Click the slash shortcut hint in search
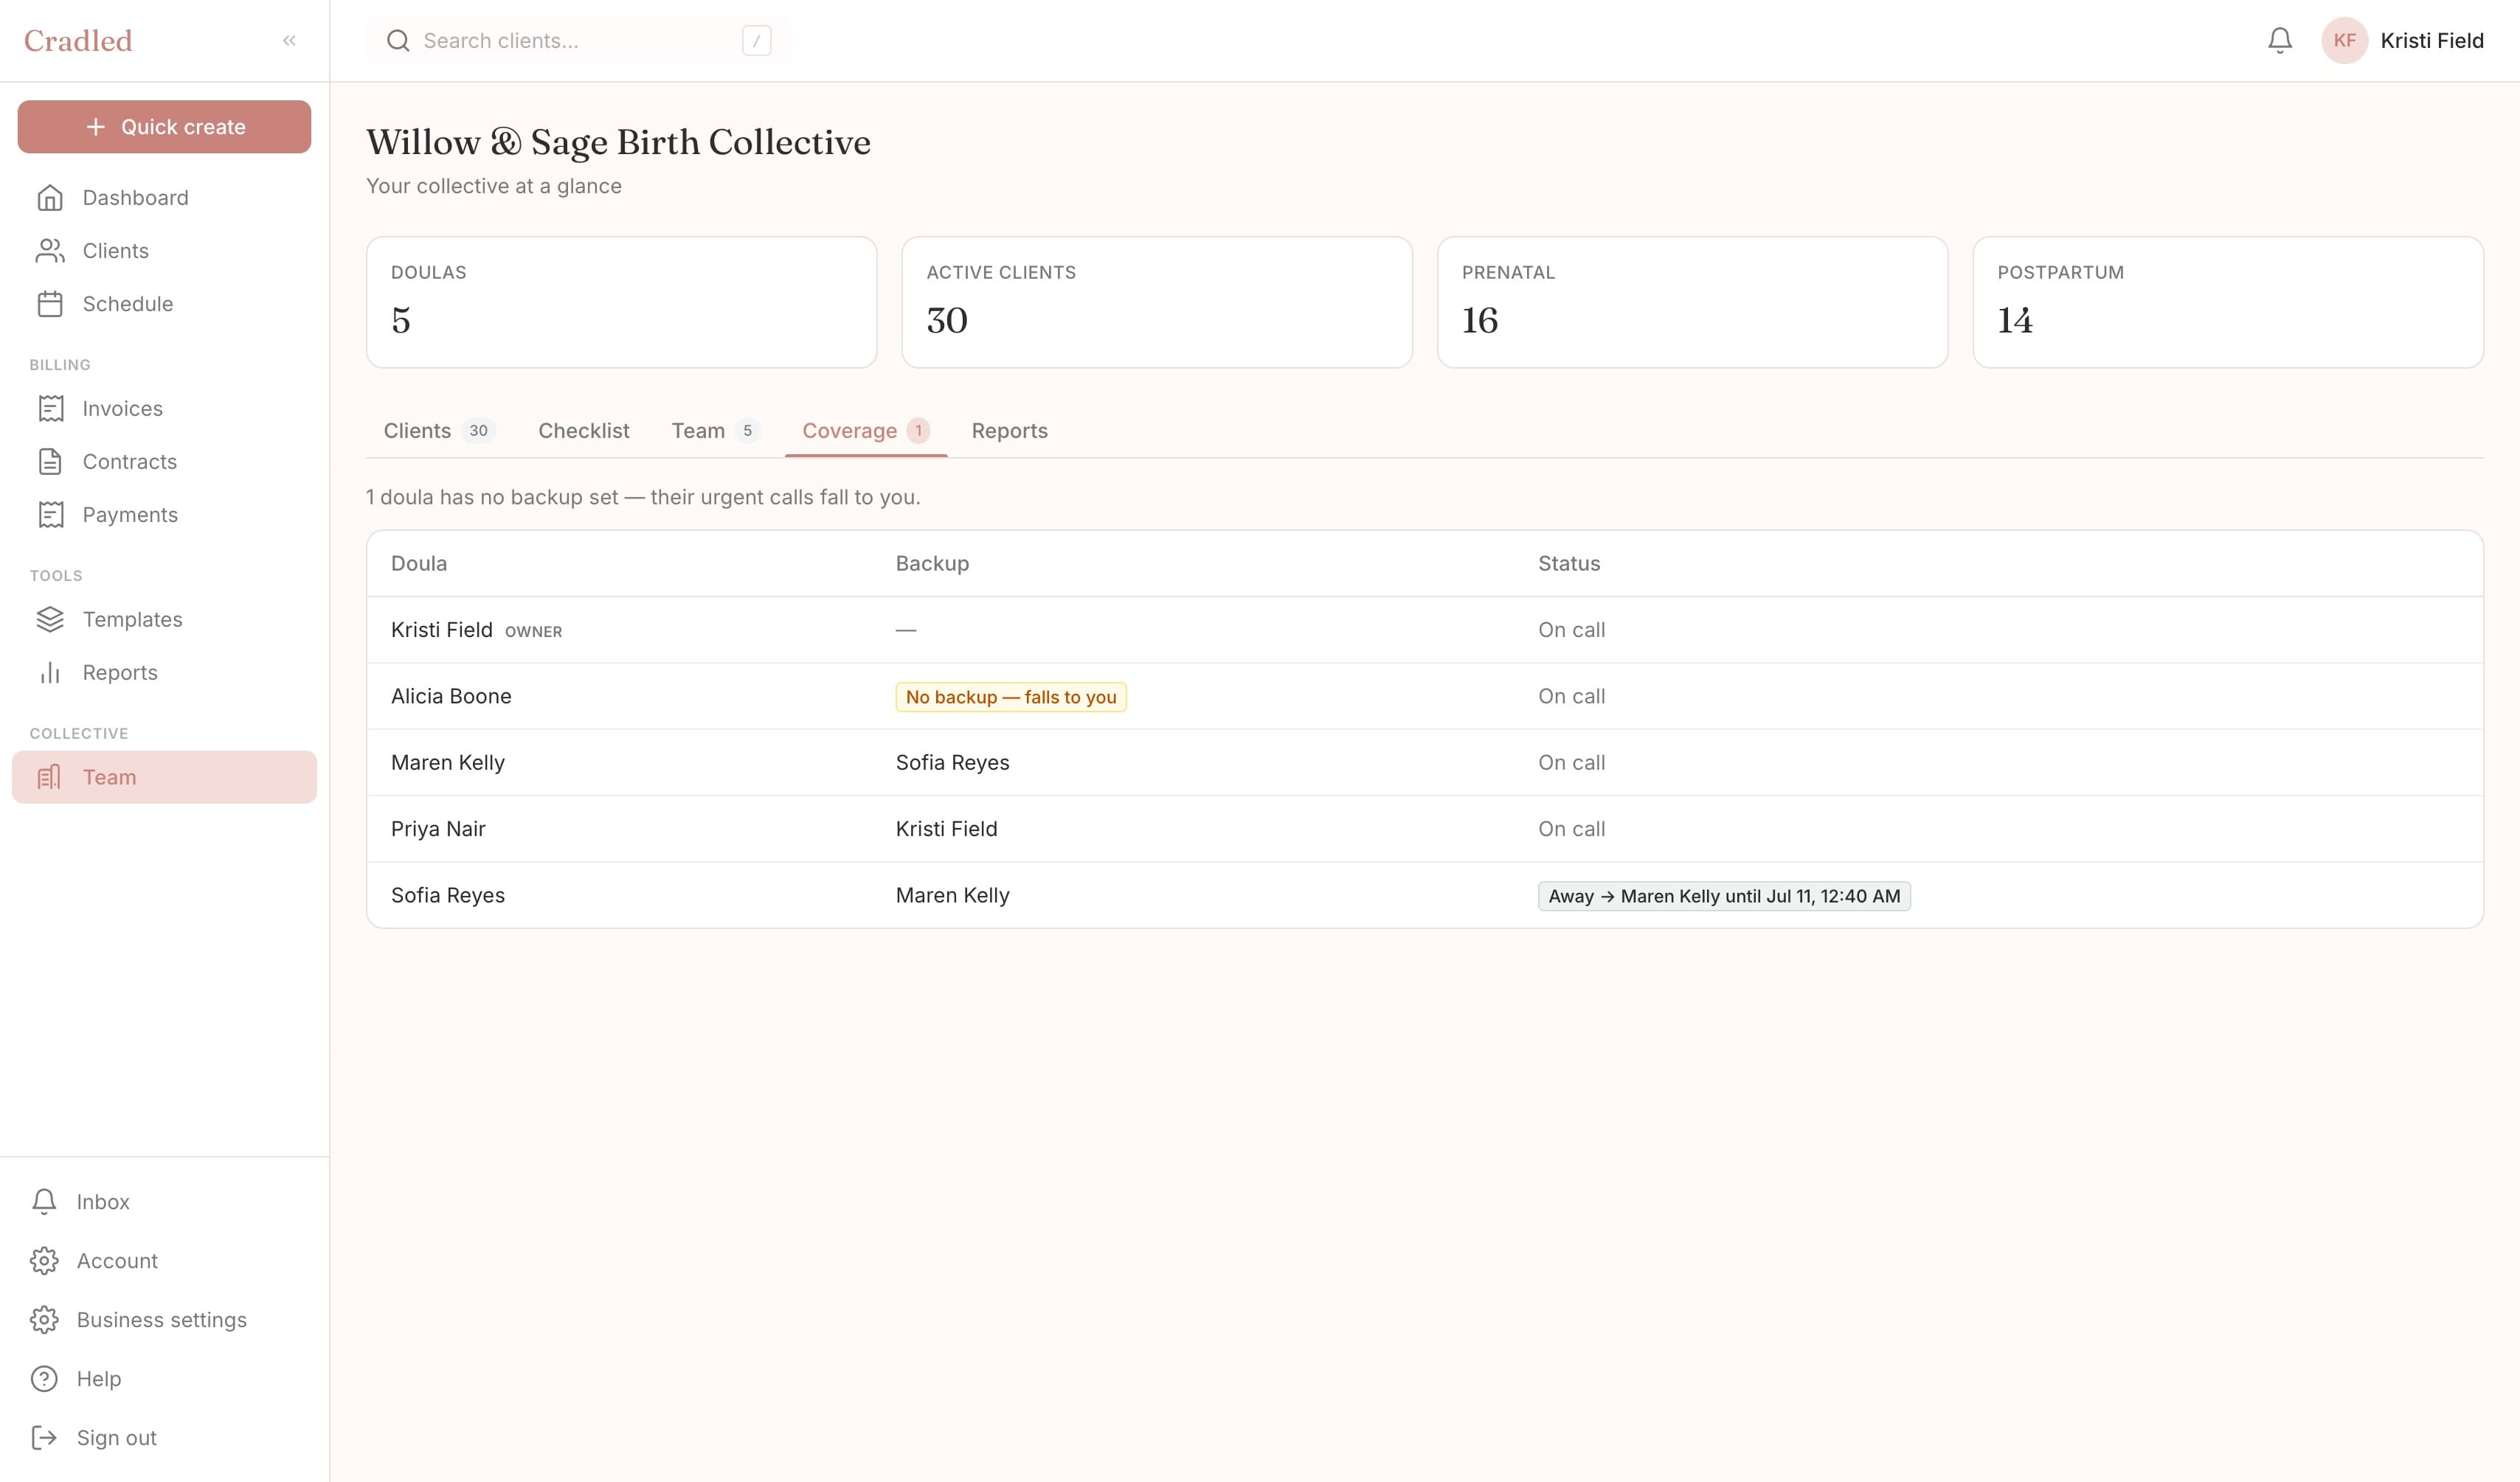Image resolution: width=2520 pixels, height=1482 pixels. click(x=757, y=41)
